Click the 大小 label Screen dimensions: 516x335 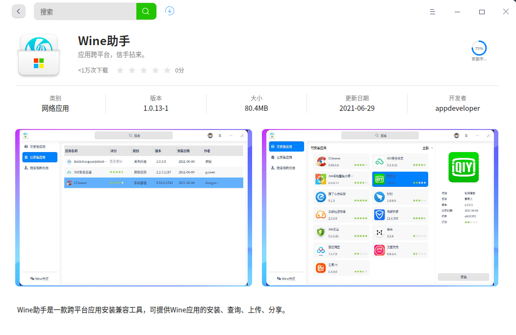point(257,98)
